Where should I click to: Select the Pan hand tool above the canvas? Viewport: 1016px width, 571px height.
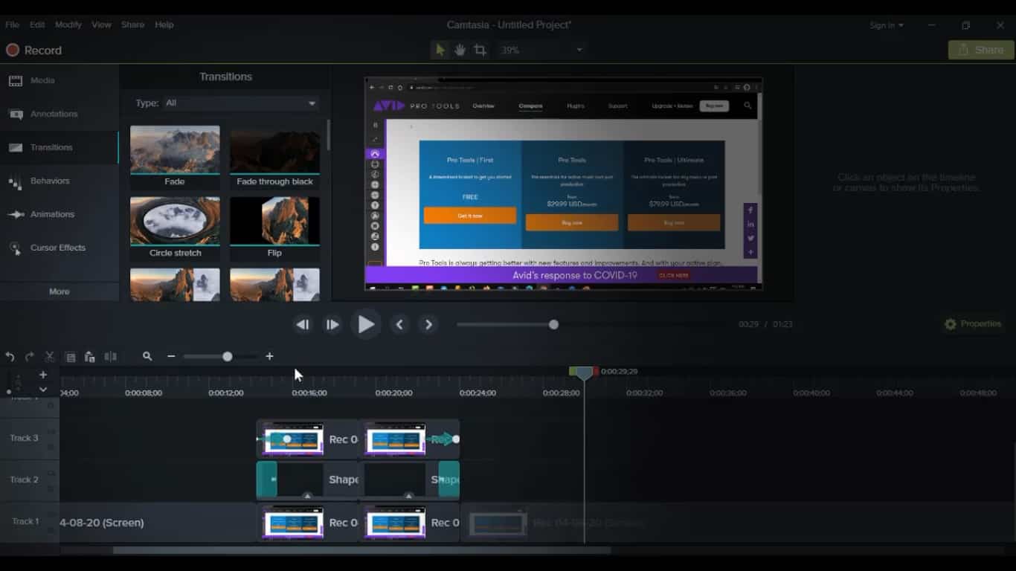(x=459, y=49)
